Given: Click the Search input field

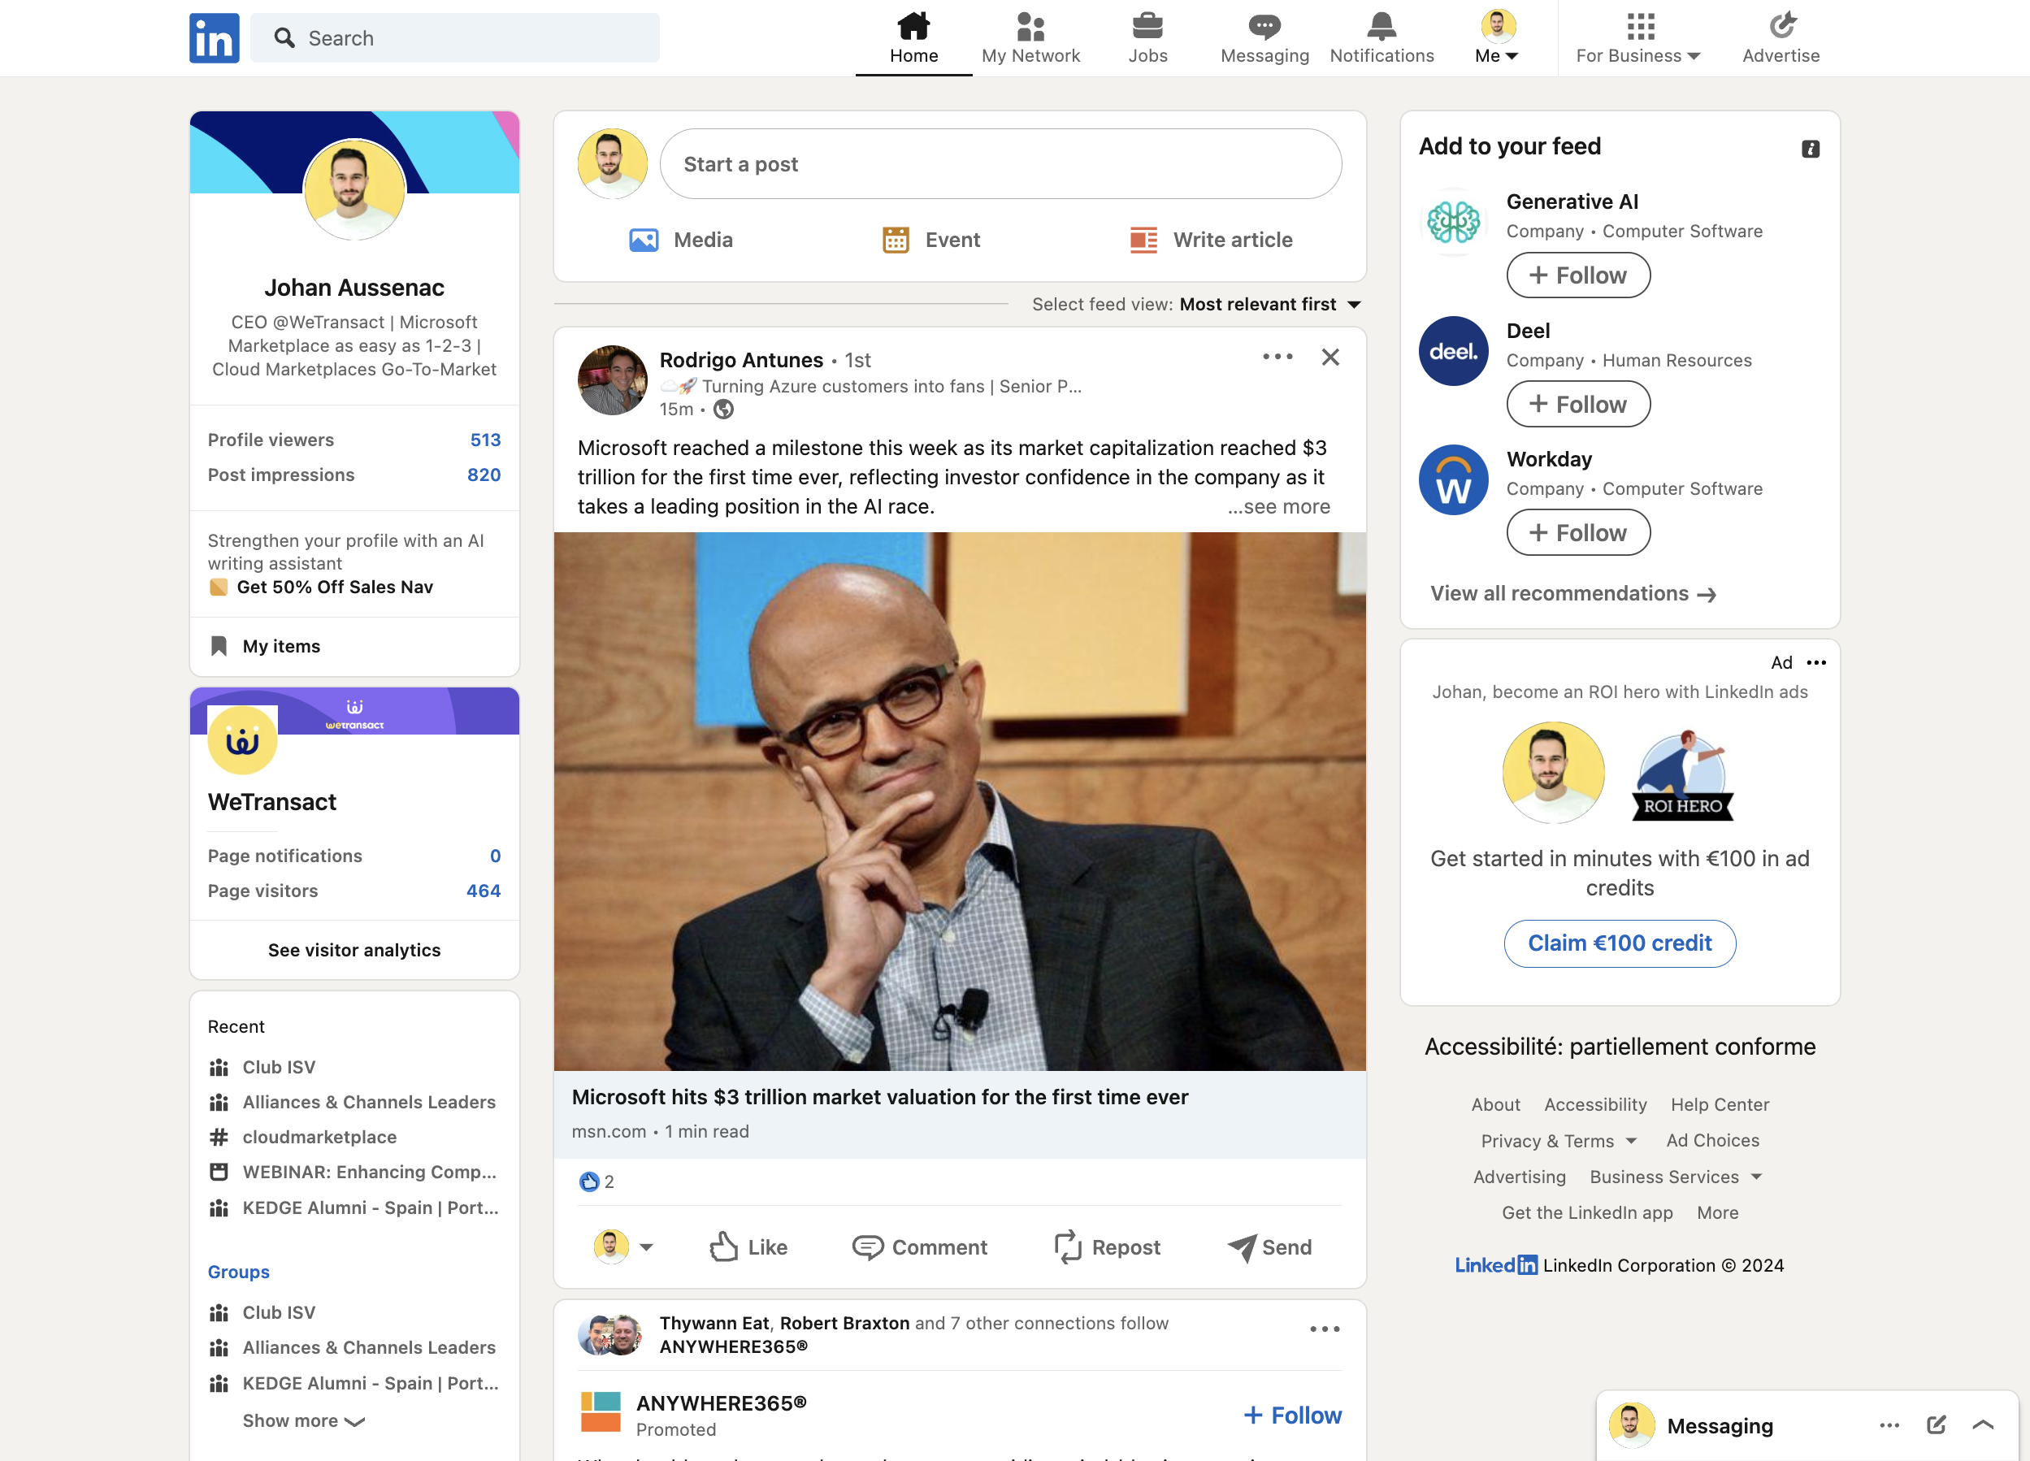Looking at the screenshot, I should 455,37.
